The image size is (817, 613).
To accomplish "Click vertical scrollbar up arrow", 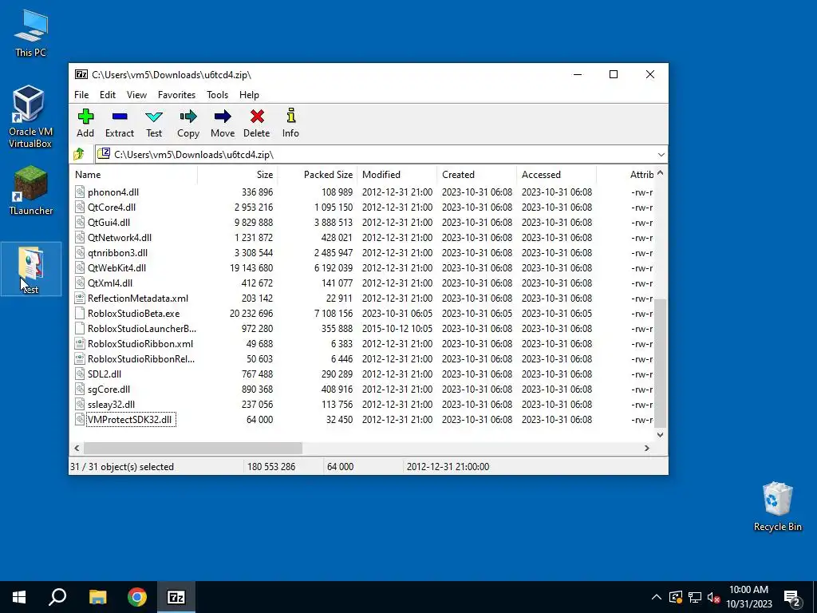I will tap(660, 173).
